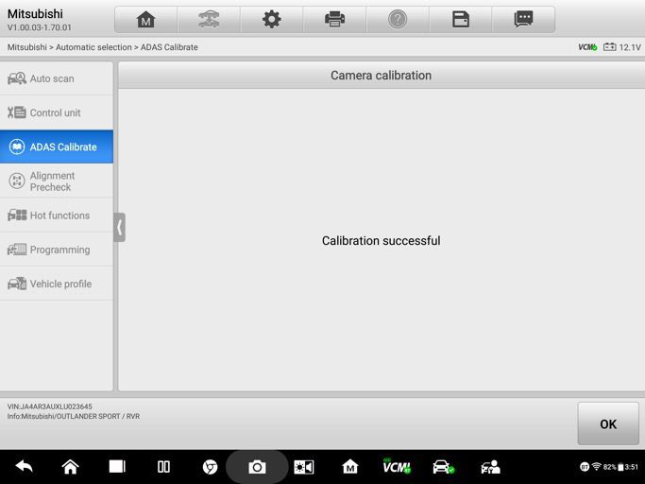Open the Mitsubishi home icon in toolbar
The width and height of the screenshot is (645, 484).
point(145,20)
